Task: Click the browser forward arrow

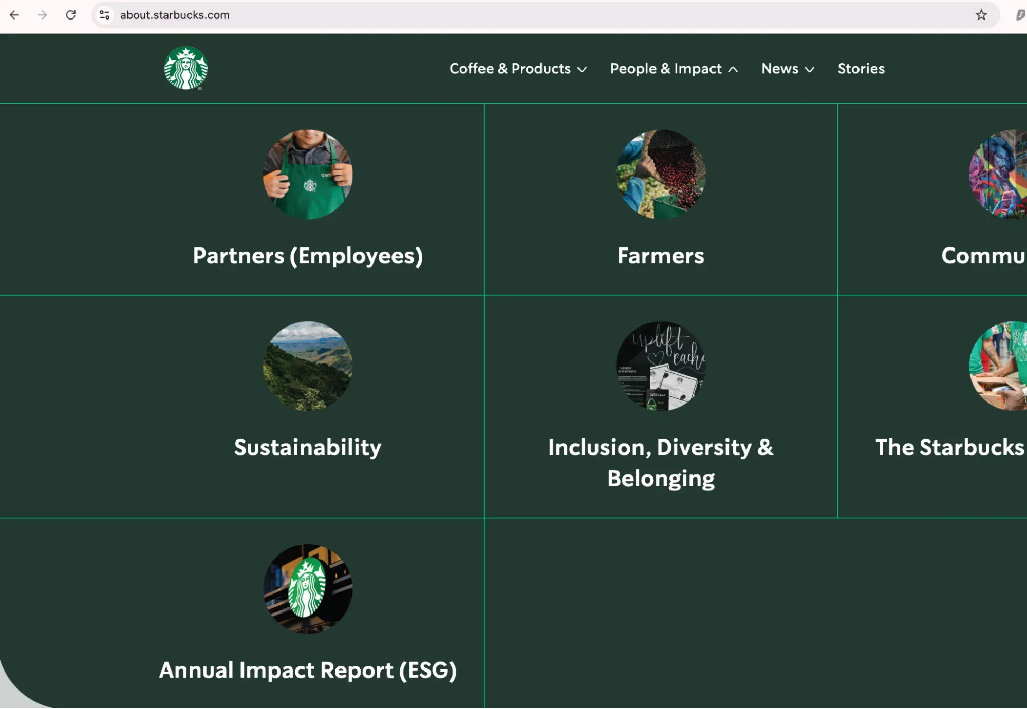Action: pos(43,15)
